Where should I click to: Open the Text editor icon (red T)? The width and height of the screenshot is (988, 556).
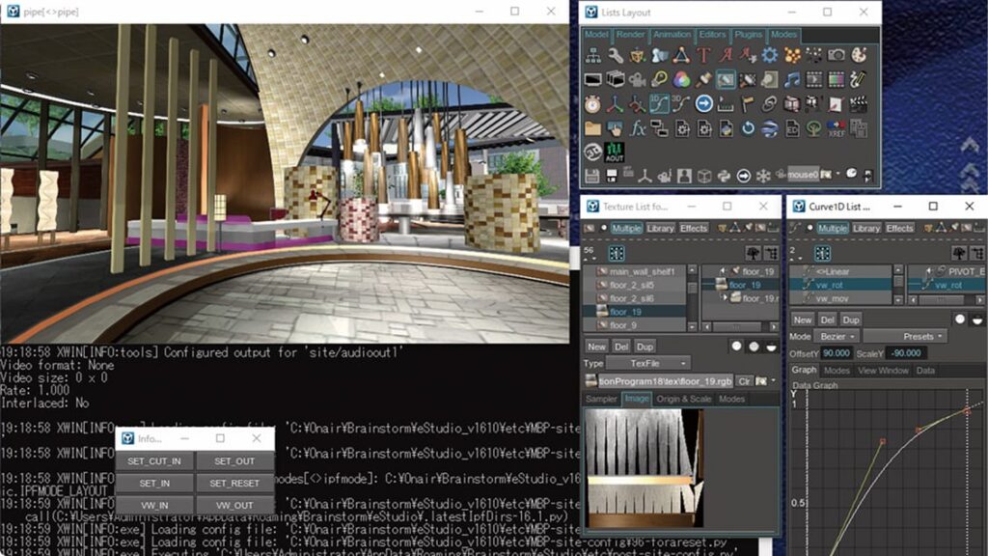pos(703,55)
